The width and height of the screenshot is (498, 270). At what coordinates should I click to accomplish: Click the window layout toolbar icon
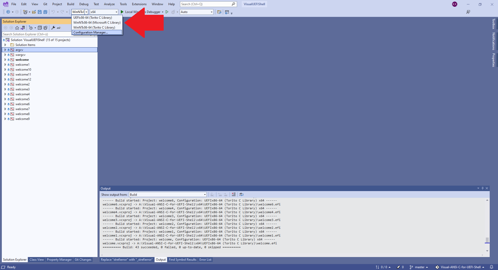pos(227,12)
